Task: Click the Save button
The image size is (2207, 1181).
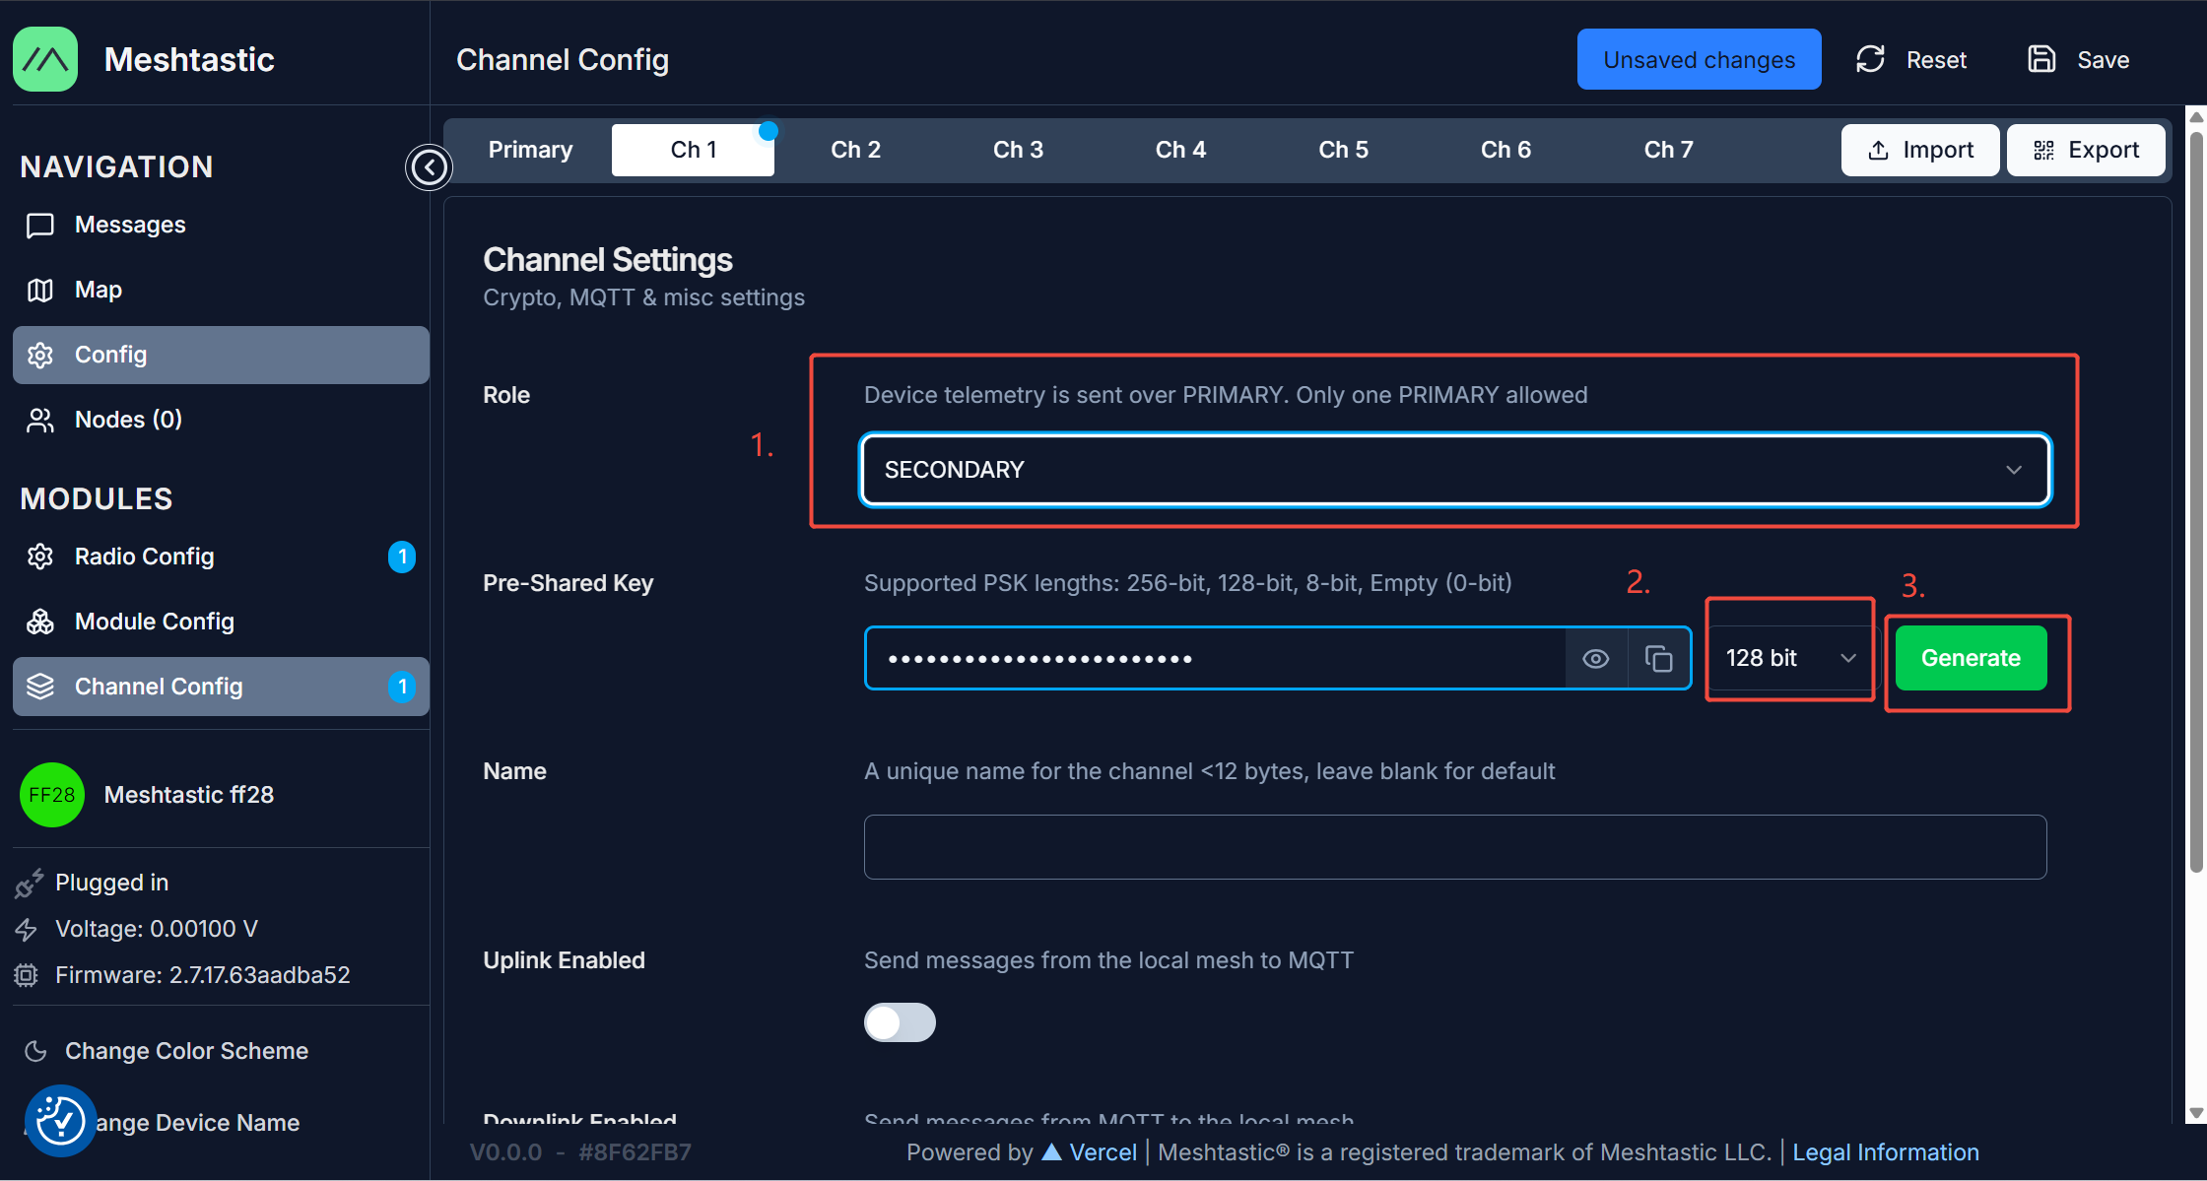Action: click(2079, 60)
